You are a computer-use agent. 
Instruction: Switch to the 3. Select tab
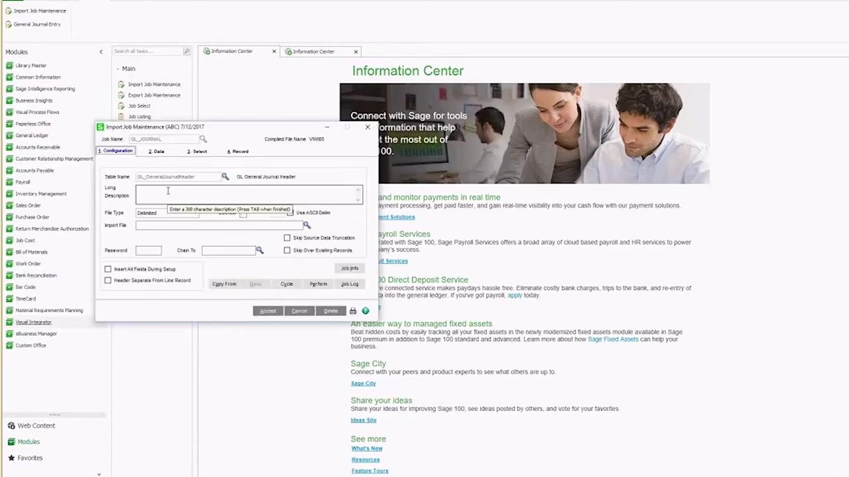coord(197,152)
